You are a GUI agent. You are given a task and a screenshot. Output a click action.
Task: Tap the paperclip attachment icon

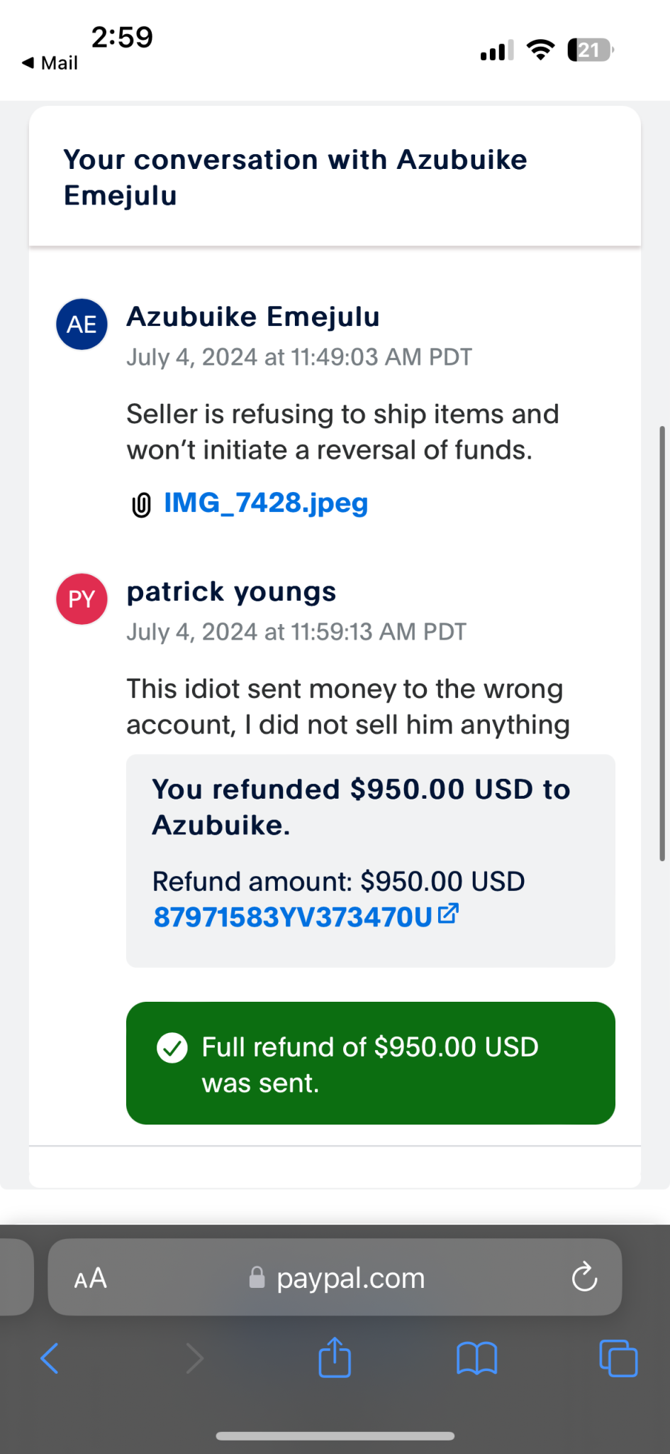coord(141,504)
